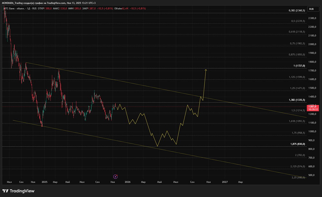The height and width of the screenshot is (197, 322).
Task: Click the purple lightning event icon
Action: click(115, 176)
